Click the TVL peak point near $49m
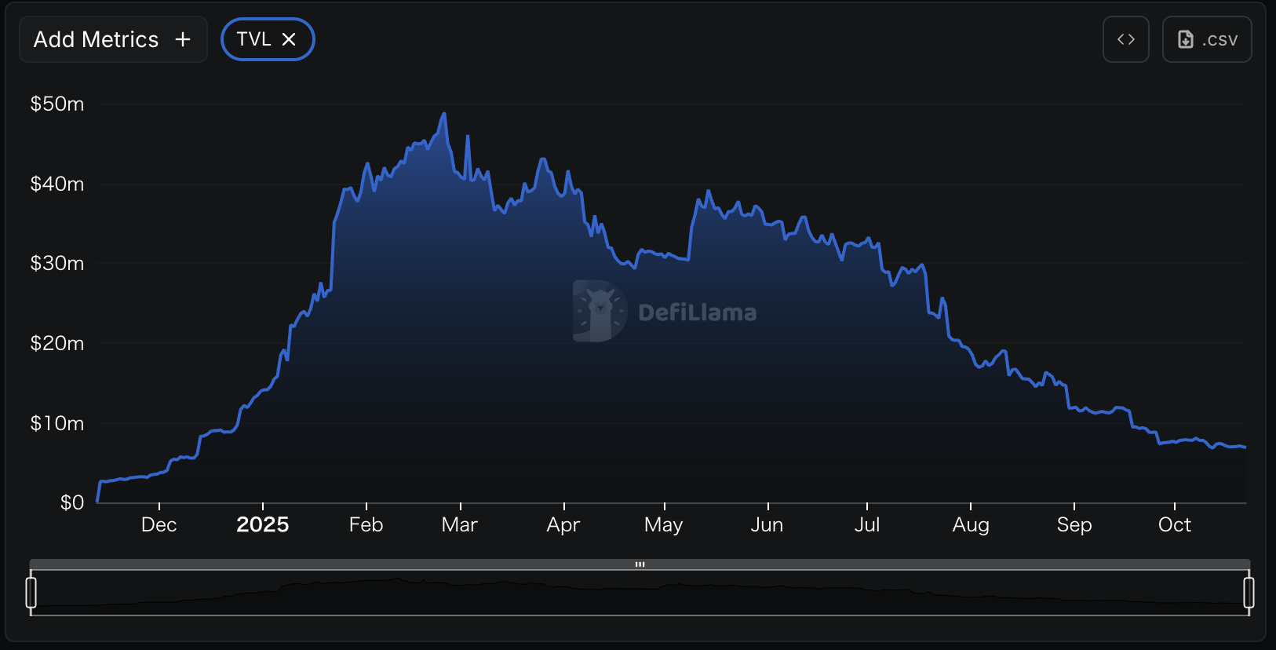The image size is (1276, 650). (444, 114)
